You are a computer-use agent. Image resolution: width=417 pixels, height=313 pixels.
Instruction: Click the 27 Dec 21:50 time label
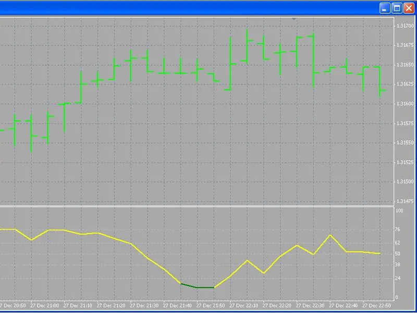211,306
